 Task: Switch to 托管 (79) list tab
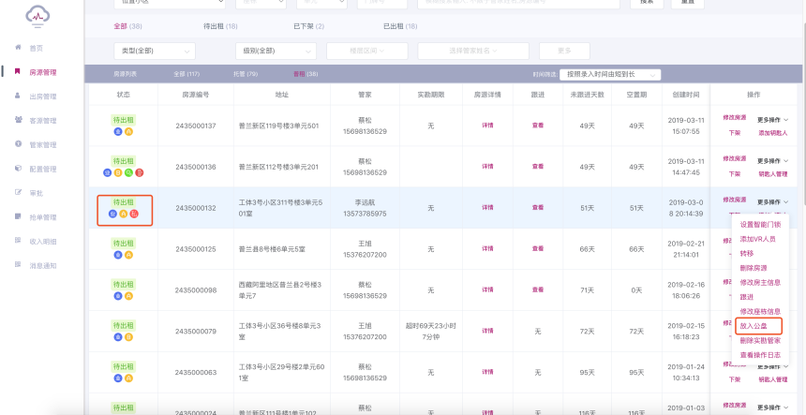pyautogui.click(x=246, y=74)
